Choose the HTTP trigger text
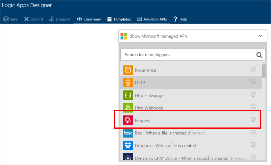Screen dimensions: 271x165 (x=140, y=83)
